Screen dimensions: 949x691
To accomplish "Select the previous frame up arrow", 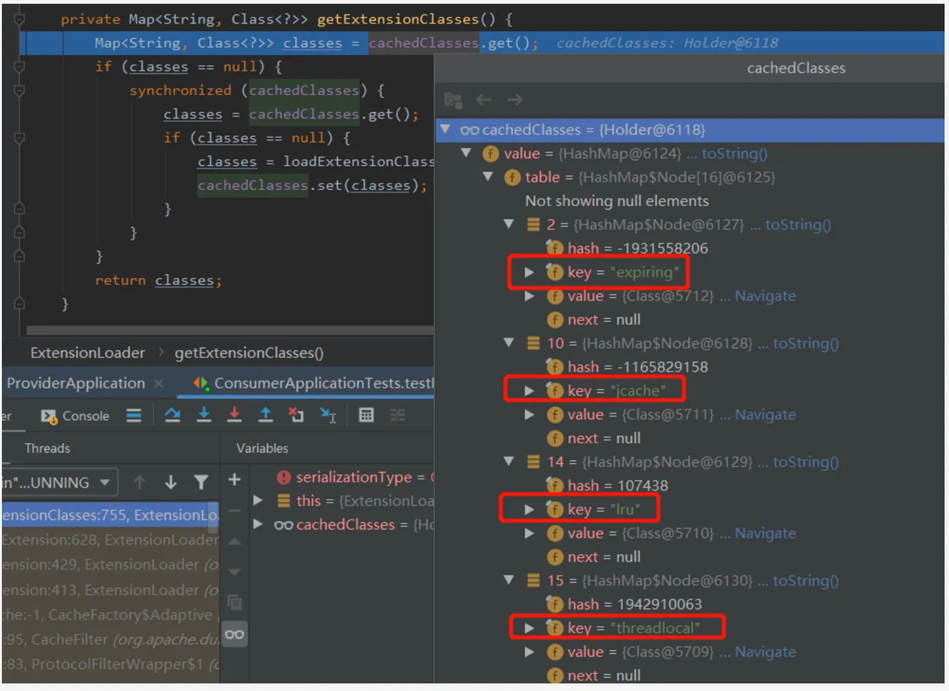I will point(140,482).
